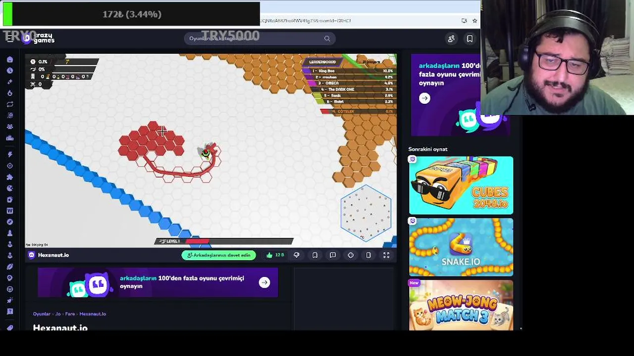The height and width of the screenshot is (356, 634).
Task: Go to Home in the left sidebar
Action: [10, 59]
